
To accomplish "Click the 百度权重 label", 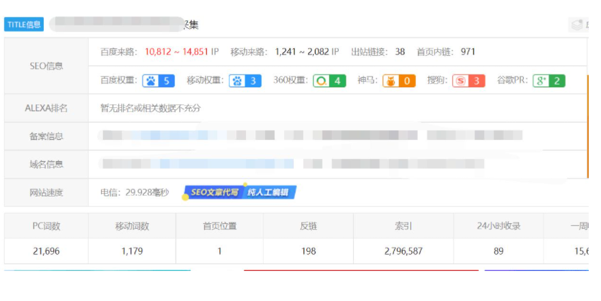I will tap(118, 81).
